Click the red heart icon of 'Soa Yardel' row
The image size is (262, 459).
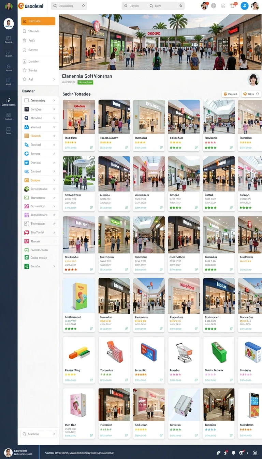coord(27,232)
